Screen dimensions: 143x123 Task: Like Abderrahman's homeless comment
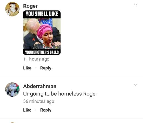point(27,110)
